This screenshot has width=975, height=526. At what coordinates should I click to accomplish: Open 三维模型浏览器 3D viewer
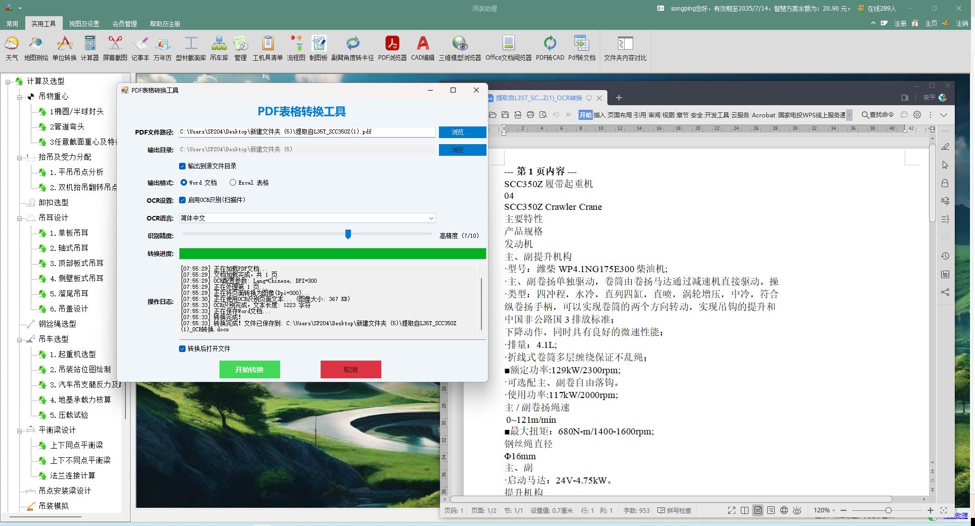[x=460, y=49]
